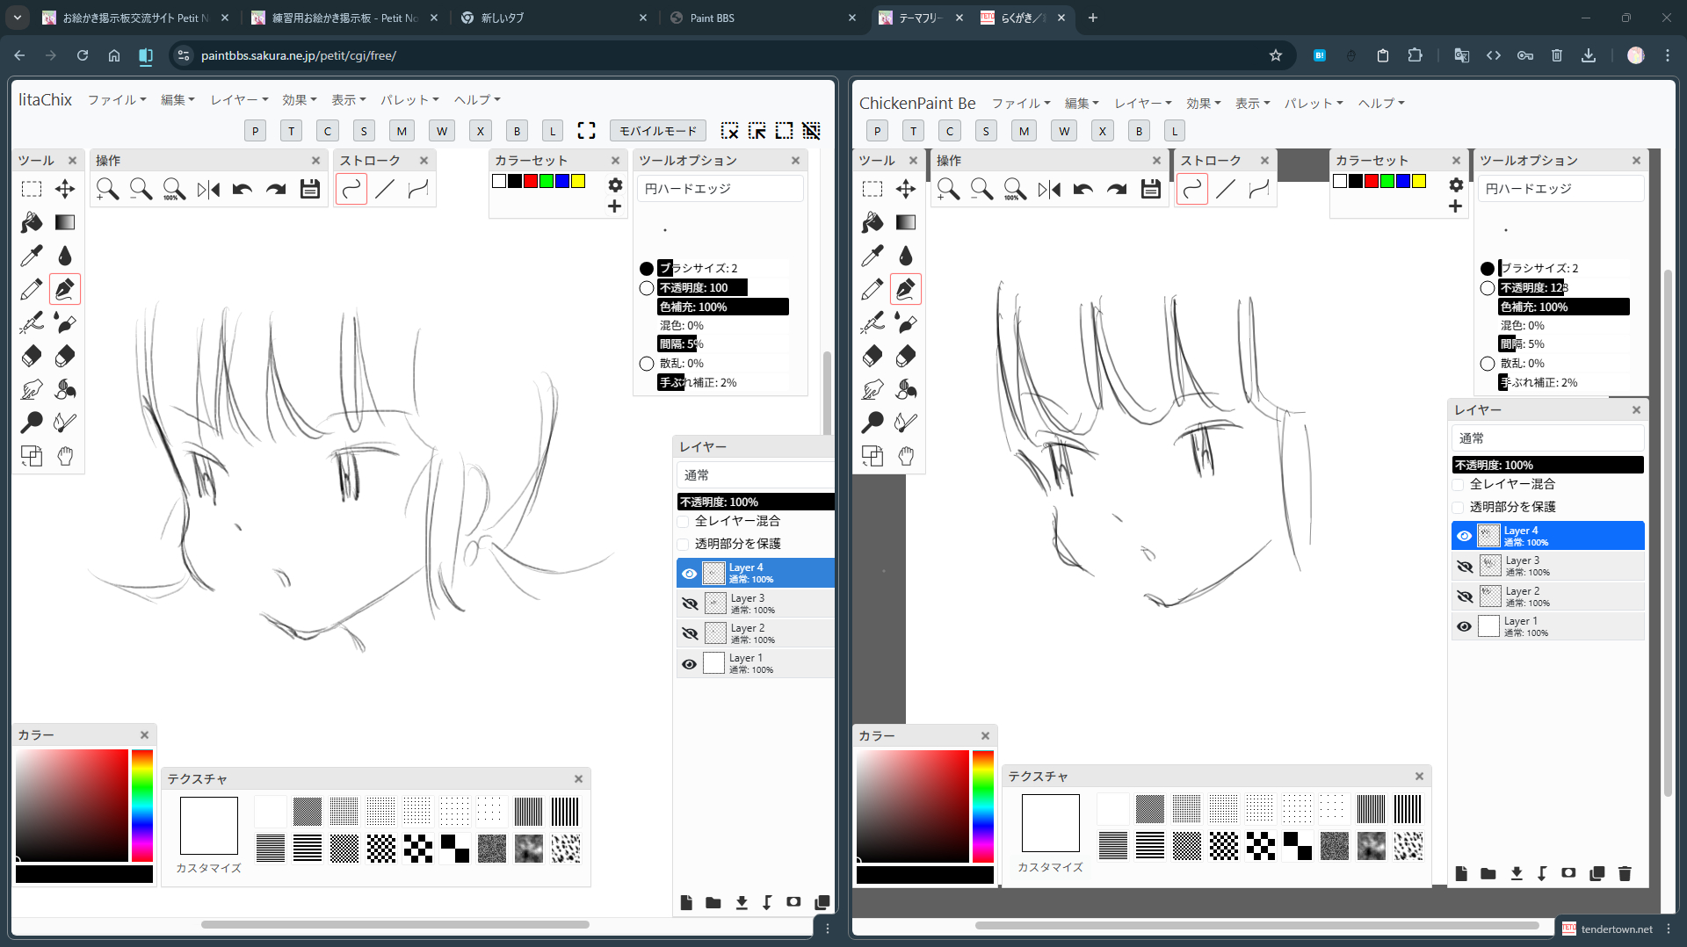The width and height of the screenshot is (1687, 947).
Task: Click the save floppy icon in left 操作 panel
Action: [x=309, y=189]
